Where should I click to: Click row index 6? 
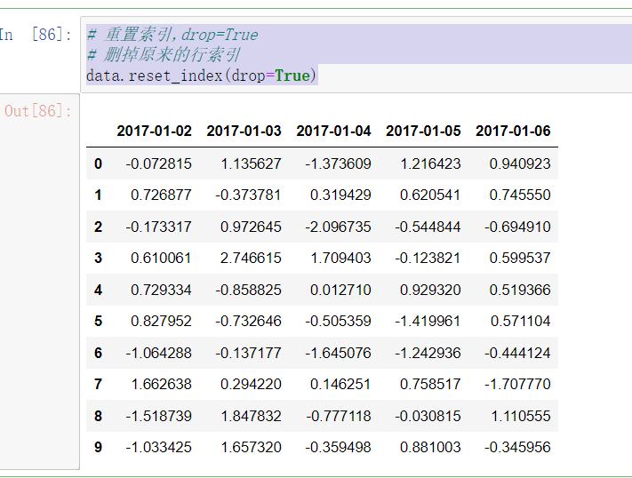(x=98, y=353)
